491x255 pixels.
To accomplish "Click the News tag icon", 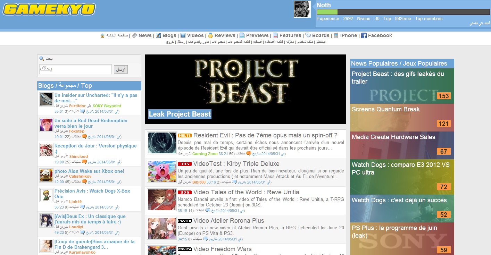I will [134, 35].
